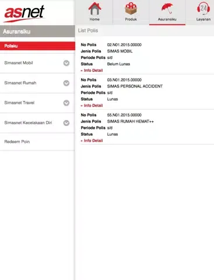
Task: Select policy number 02.N01.2015.00000
Action: [x=124, y=45]
